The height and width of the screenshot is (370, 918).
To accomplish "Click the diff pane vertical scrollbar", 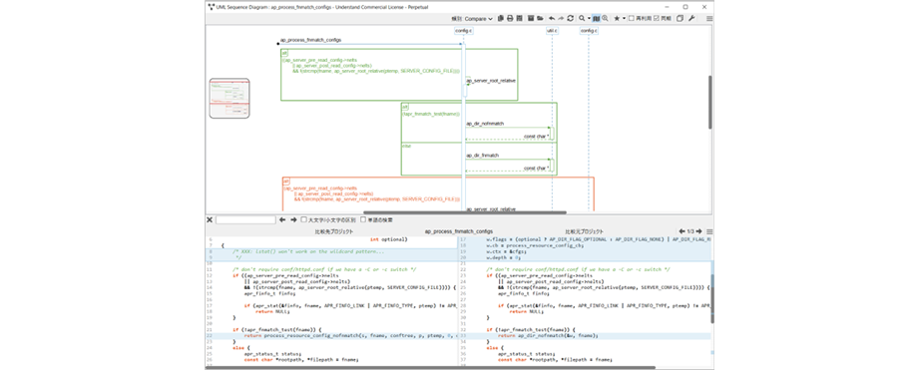I will pos(712,298).
